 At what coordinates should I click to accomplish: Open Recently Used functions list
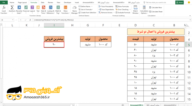19,10
